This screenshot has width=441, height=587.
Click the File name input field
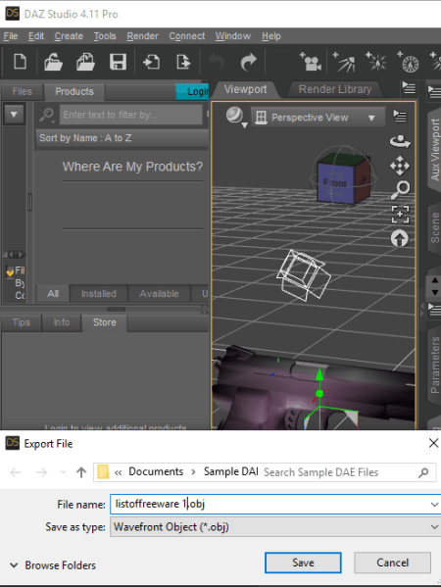275,504
